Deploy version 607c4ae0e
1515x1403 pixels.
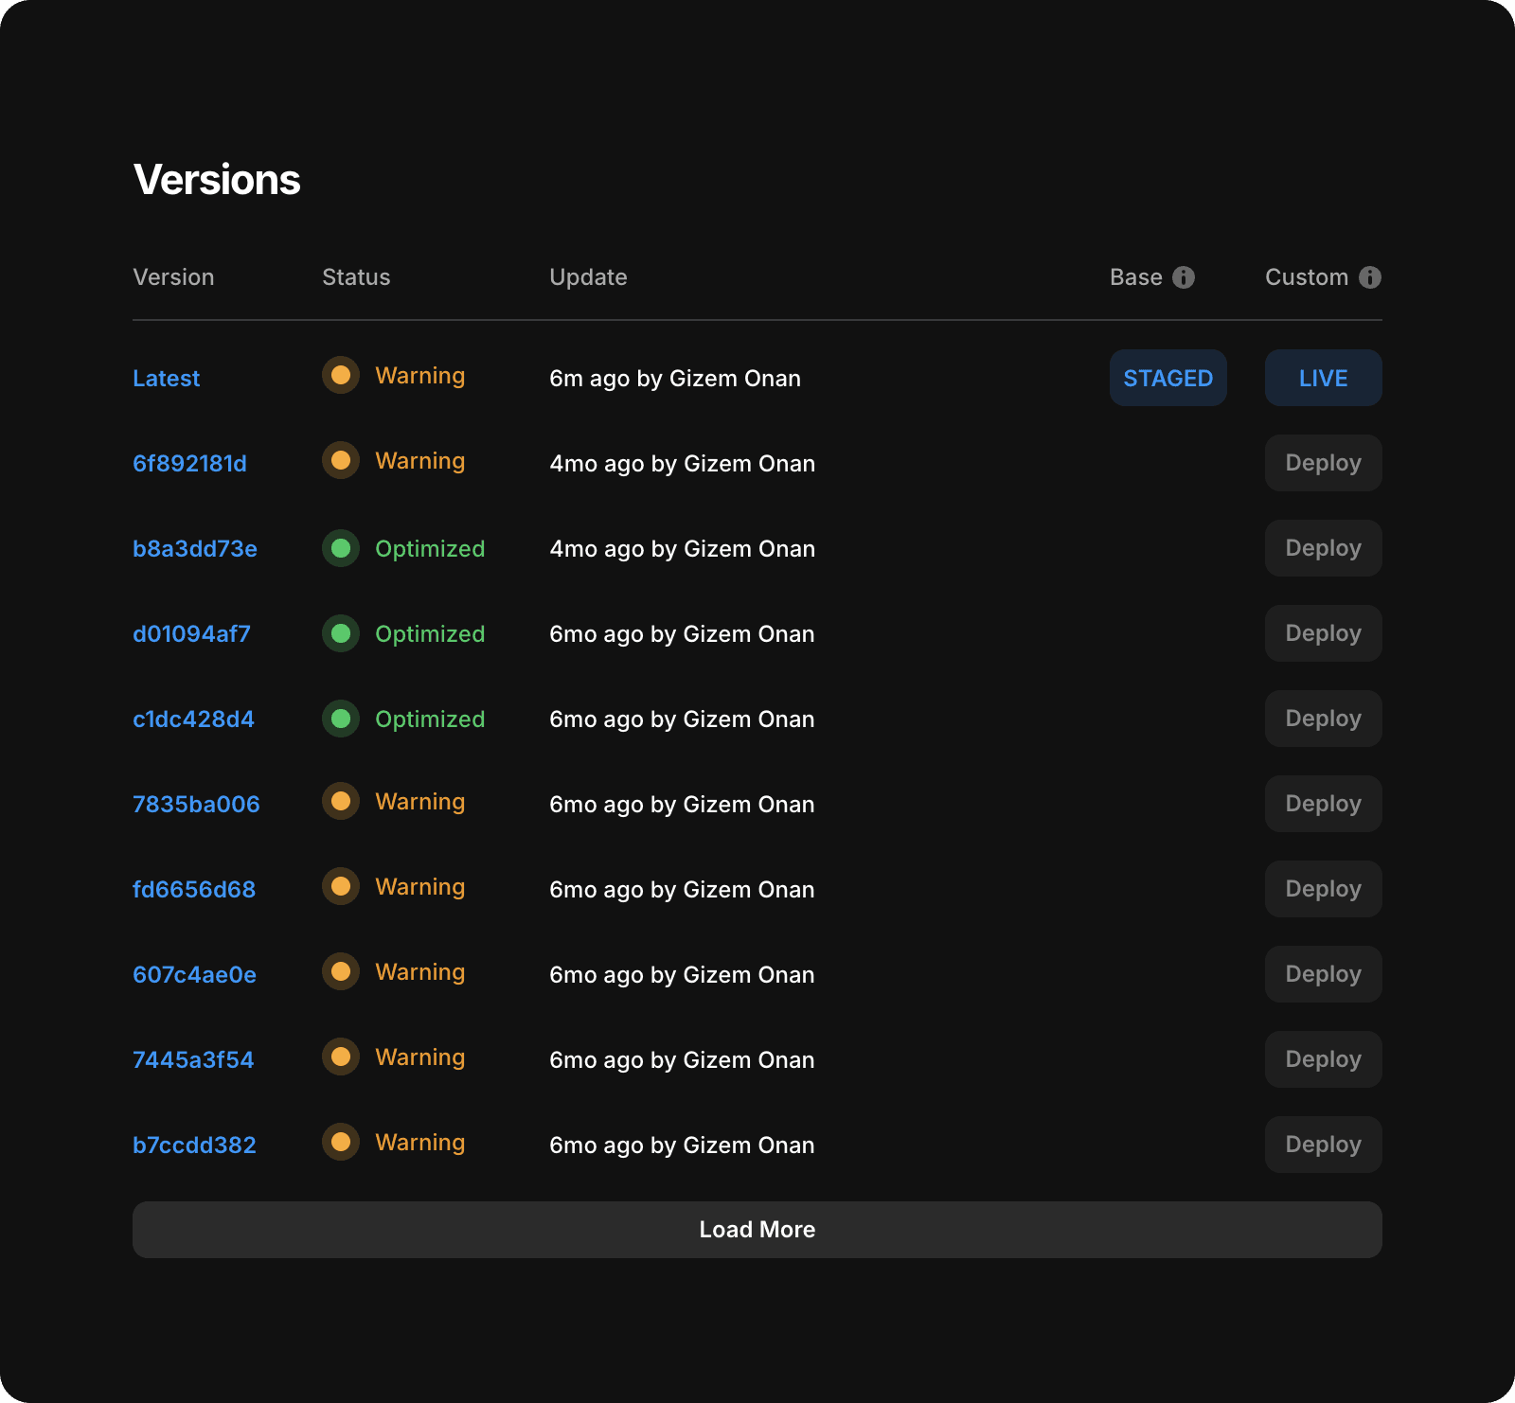[1323, 974]
